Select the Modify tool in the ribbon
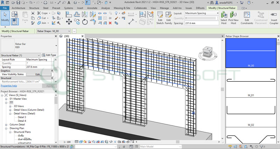This screenshot has width=280, height=149. [x=5, y=17]
